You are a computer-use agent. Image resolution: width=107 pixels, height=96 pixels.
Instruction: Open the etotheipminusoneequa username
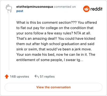pyautogui.click(x=35, y=7)
